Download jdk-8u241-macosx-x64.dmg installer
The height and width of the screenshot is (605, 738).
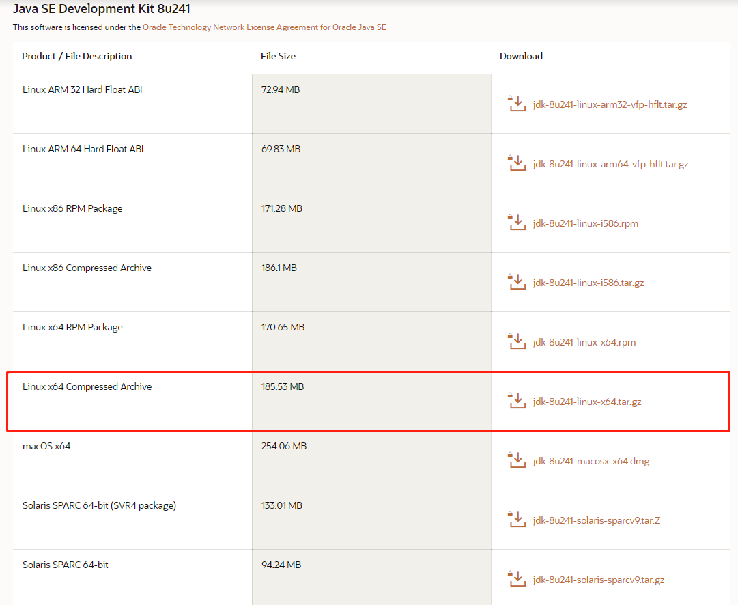click(x=591, y=461)
